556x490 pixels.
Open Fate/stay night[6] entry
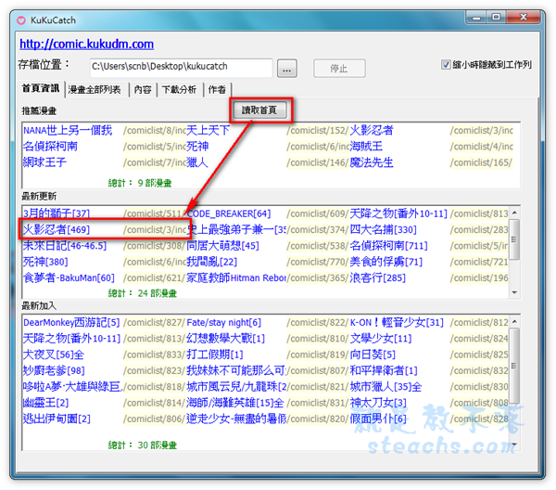[x=223, y=322]
